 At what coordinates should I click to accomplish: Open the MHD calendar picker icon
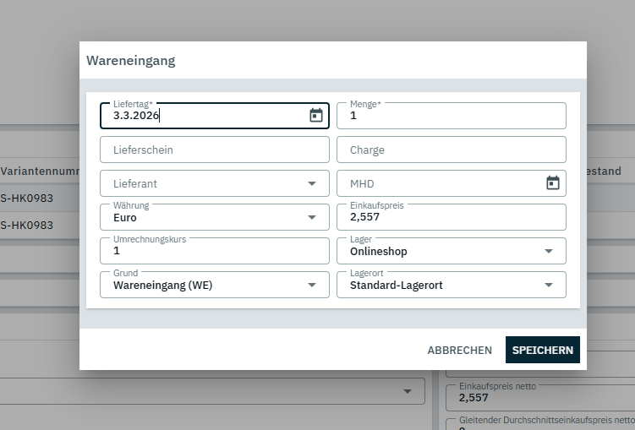pyautogui.click(x=553, y=183)
